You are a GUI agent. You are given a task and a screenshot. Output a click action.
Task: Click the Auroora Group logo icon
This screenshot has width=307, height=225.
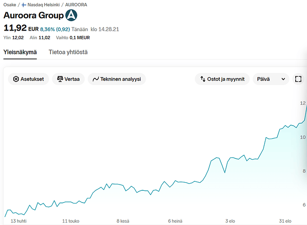point(71,15)
